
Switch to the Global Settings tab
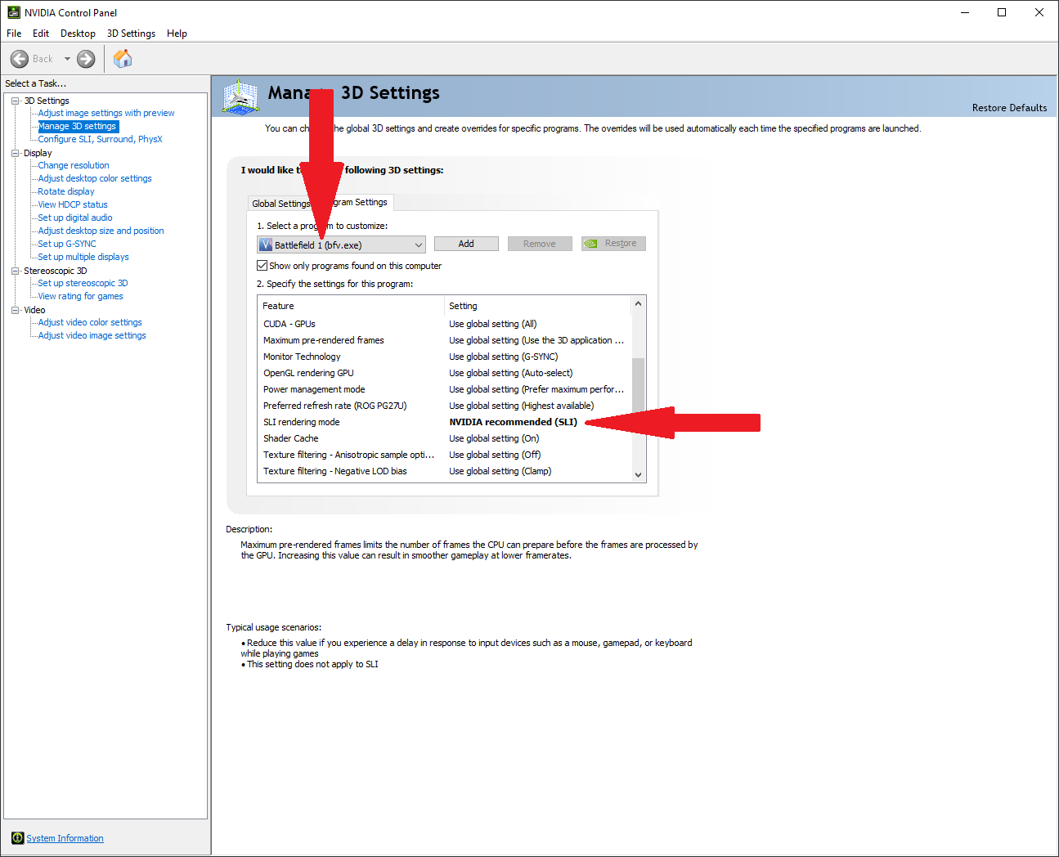280,204
